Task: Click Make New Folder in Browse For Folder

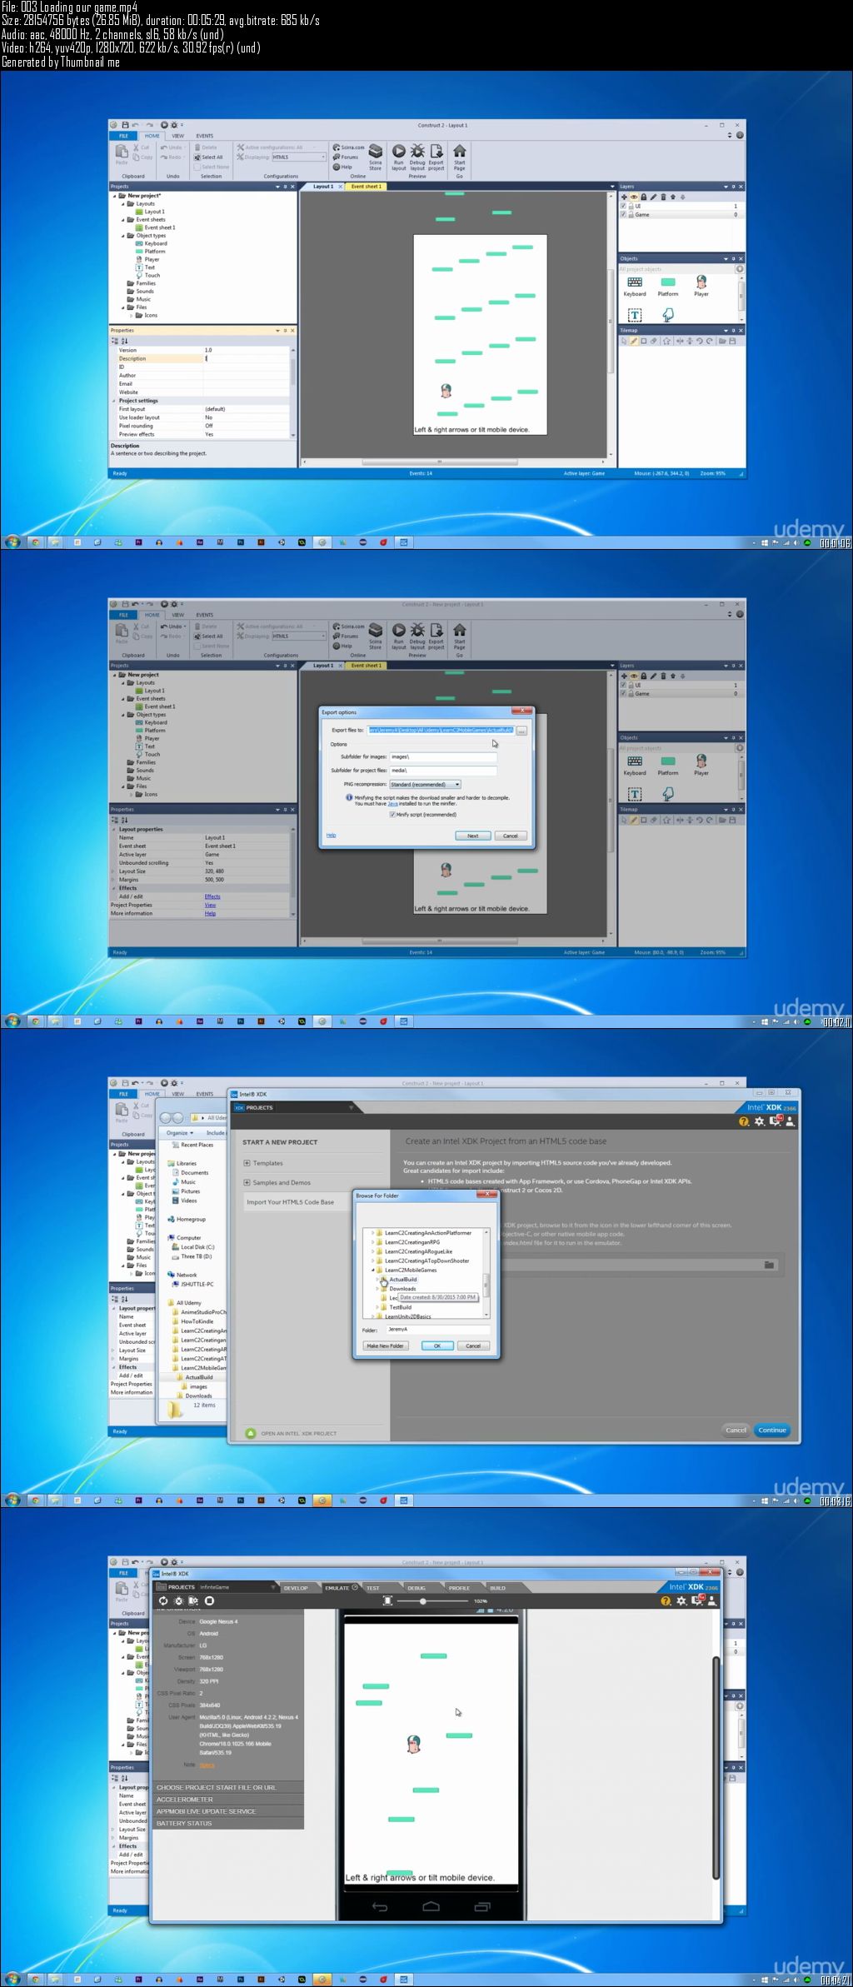Action: 385,1345
